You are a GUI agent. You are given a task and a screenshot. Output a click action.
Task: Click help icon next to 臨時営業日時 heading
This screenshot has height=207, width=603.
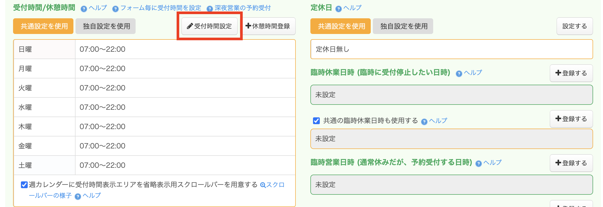click(x=478, y=164)
